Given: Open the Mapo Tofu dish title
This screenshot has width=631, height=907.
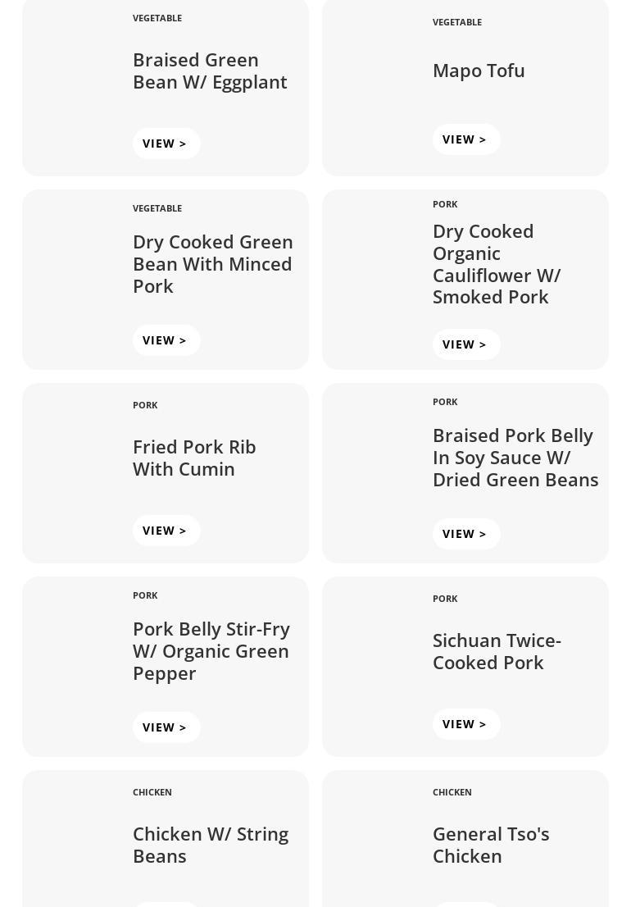Looking at the screenshot, I should pyautogui.click(x=479, y=71).
